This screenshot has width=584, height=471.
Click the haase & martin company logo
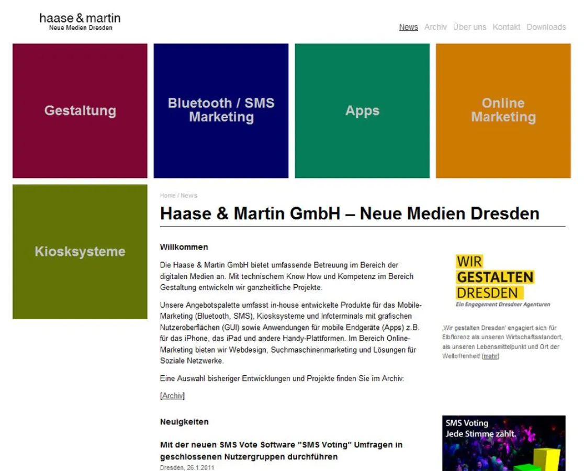click(80, 21)
